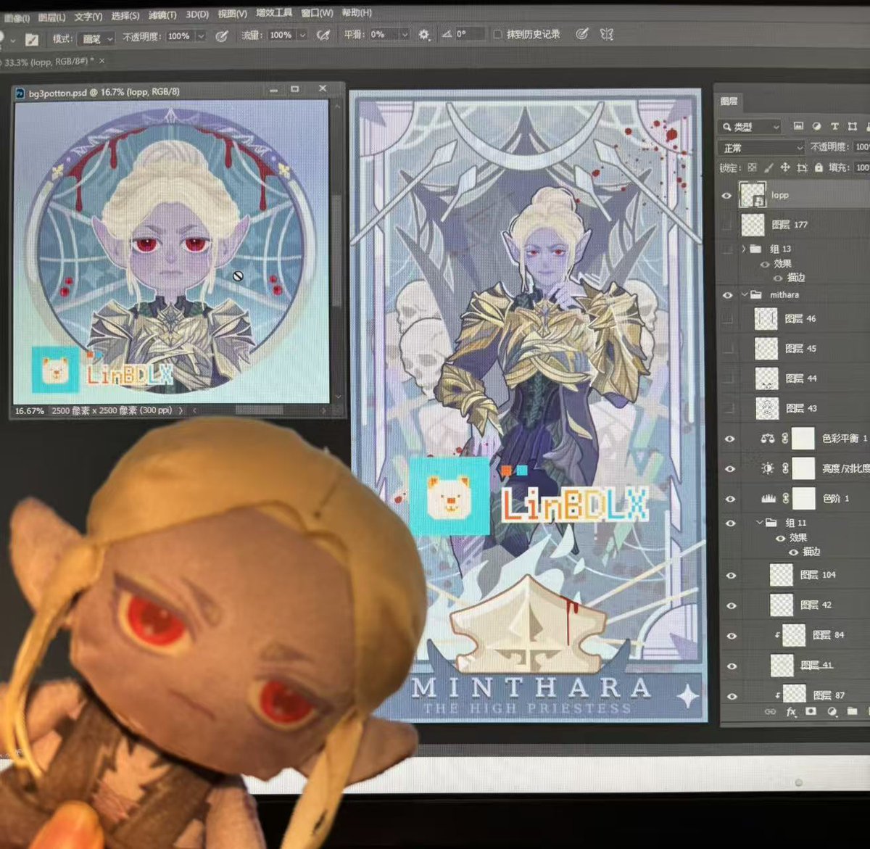Viewport: 870px width, 849px height.
Task: Click the link layers icon
Action: point(770,711)
